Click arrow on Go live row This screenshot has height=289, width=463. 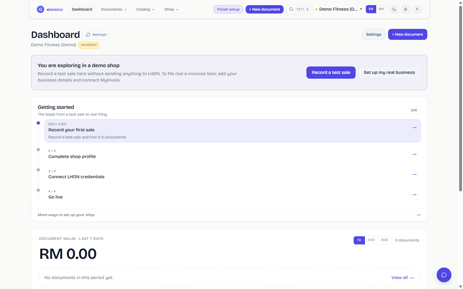pos(414,195)
